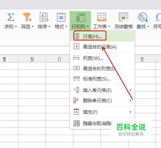Expand the 删除单元格 submenu arrow
The image size is (161, 148).
pyautogui.click(x=130, y=101)
